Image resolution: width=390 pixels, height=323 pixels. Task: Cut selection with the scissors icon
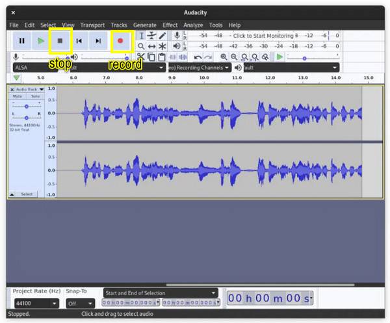tap(141, 57)
